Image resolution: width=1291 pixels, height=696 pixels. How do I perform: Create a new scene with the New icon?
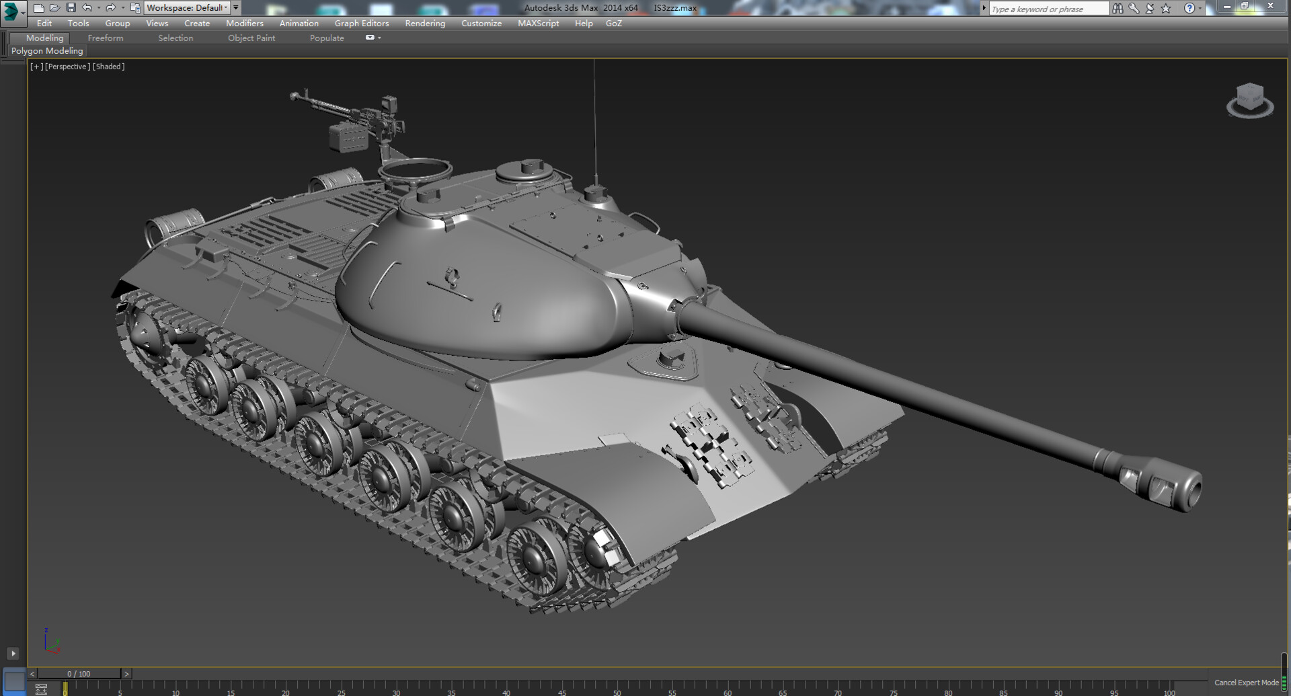[39, 8]
